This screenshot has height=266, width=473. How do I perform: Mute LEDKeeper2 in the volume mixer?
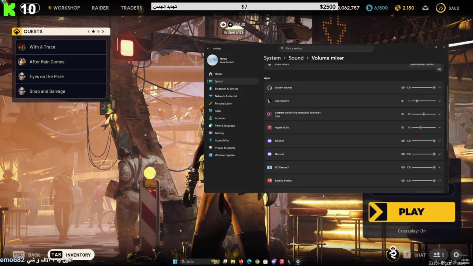(x=403, y=167)
